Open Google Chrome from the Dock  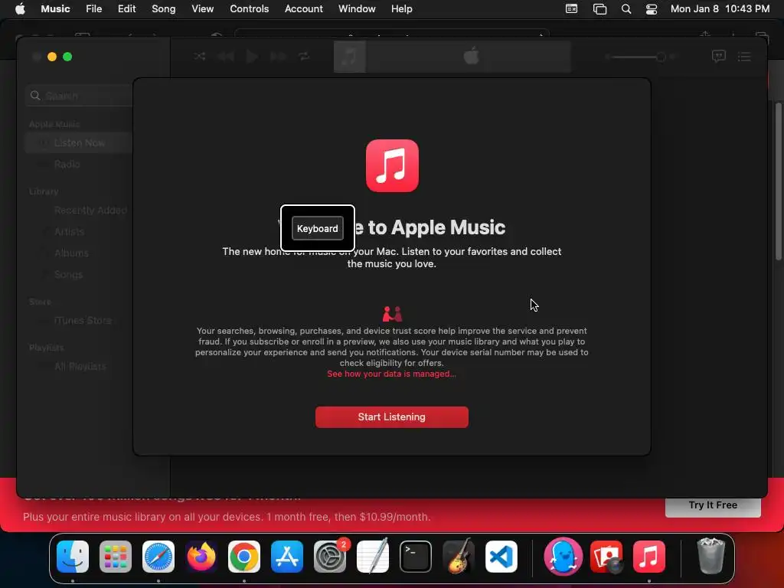[244, 557]
